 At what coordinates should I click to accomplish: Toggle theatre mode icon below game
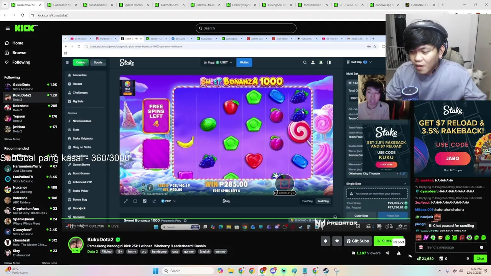(135, 201)
